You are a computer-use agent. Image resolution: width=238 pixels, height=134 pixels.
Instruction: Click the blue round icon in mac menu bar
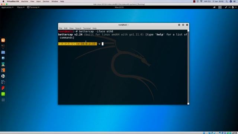click(x=231, y=1)
